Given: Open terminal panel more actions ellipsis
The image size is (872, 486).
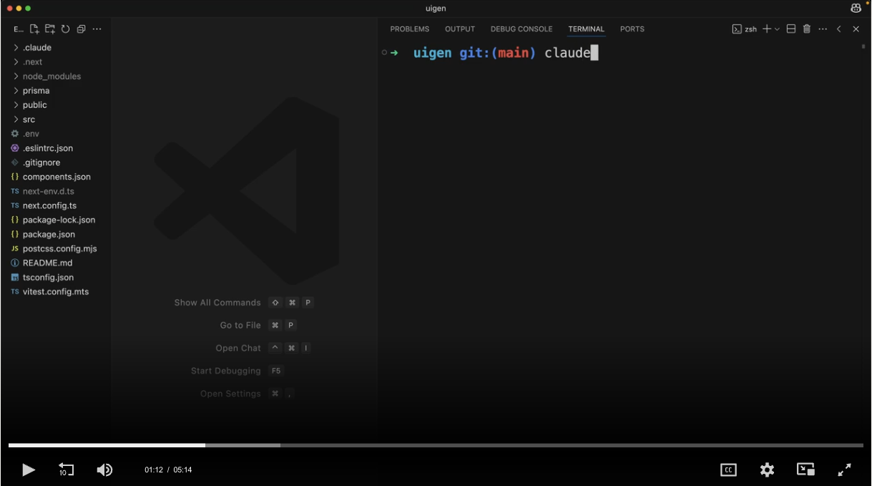Looking at the screenshot, I should tap(823, 29).
